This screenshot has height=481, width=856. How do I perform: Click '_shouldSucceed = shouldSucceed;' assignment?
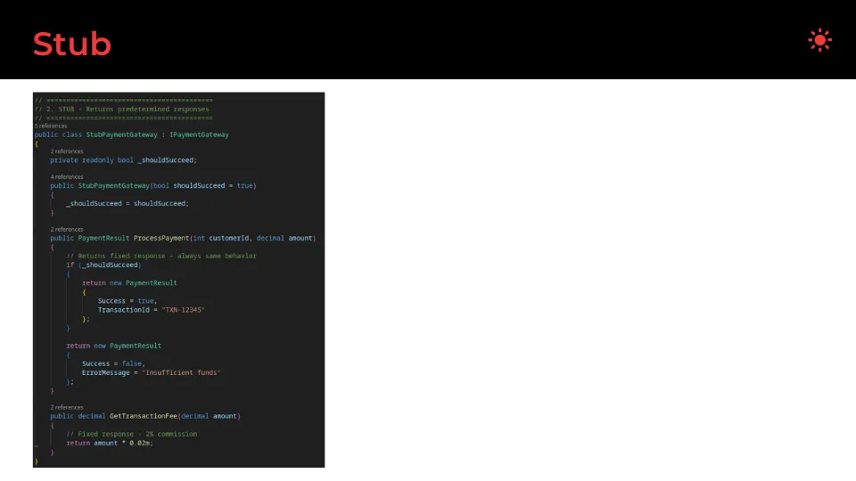point(128,203)
